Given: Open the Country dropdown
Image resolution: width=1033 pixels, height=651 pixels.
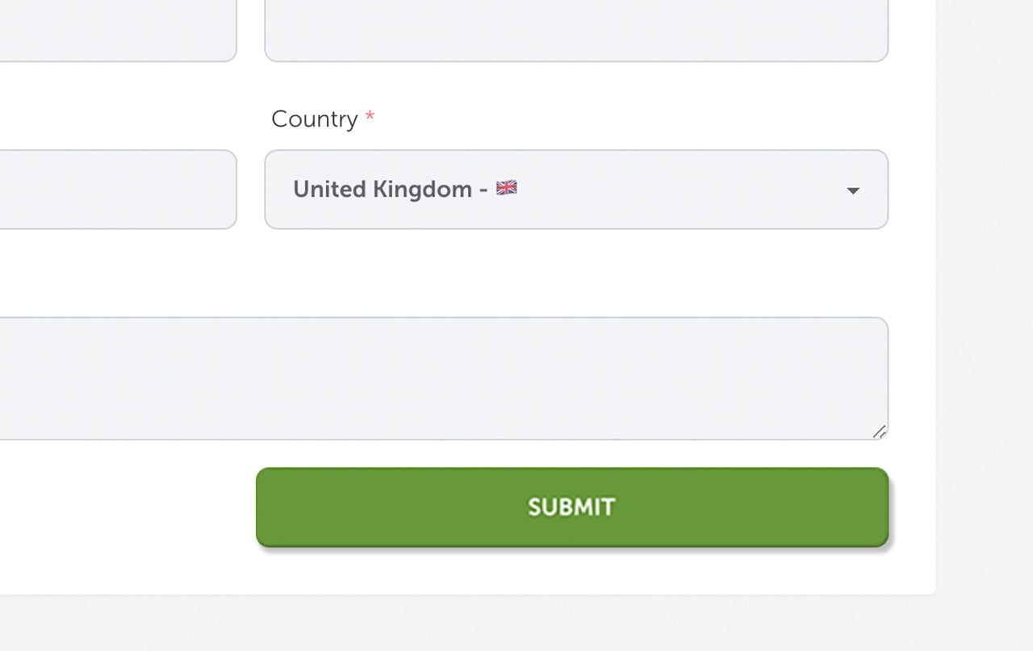Looking at the screenshot, I should pyautogui.click(x=575, y=190).
